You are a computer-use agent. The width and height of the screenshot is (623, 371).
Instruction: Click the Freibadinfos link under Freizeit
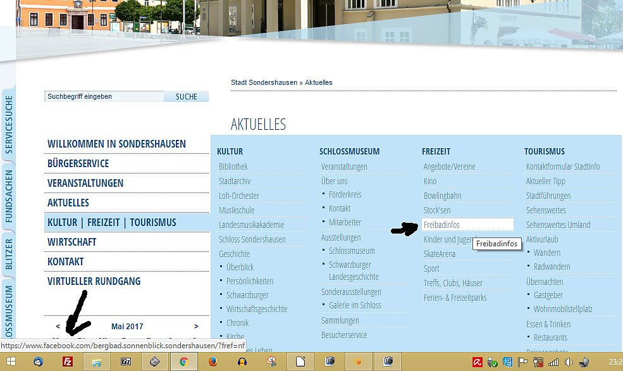[x=441, y=225]
